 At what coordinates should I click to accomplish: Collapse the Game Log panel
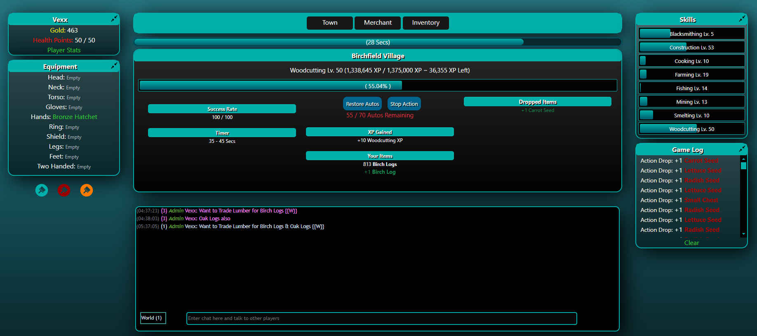742,149
